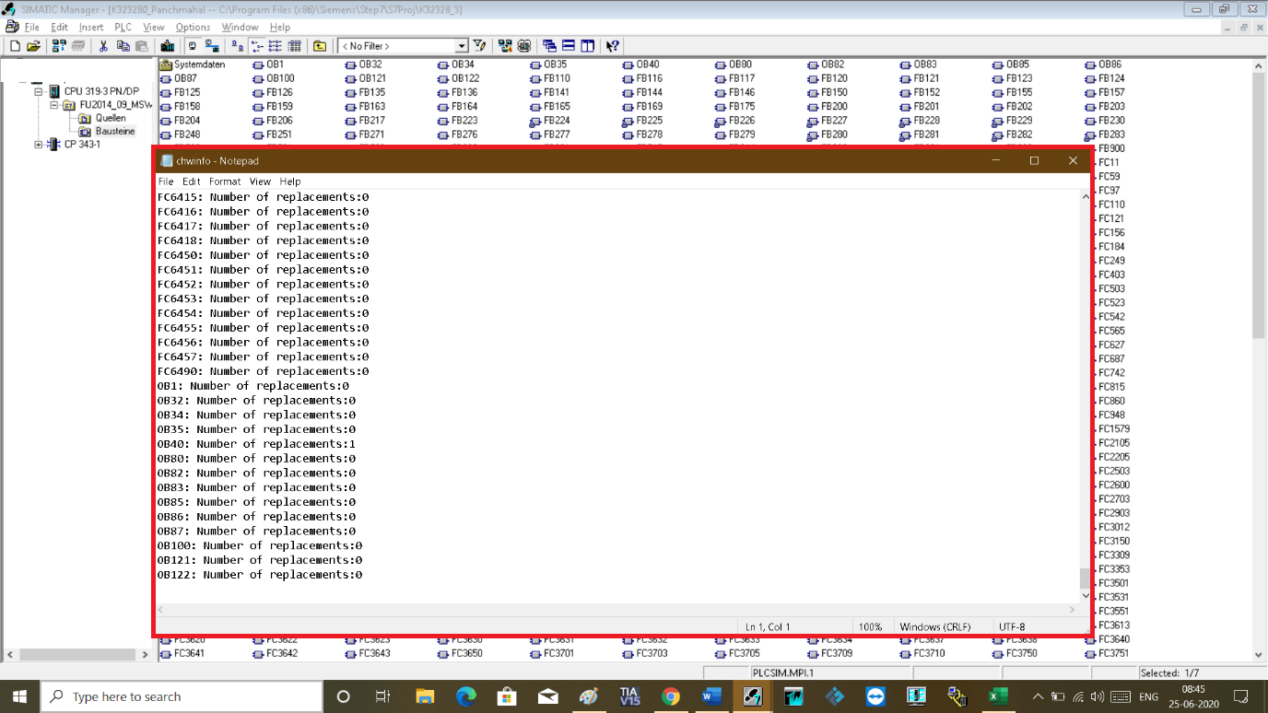Viewport: 1268px width, 713px height.
Task: Open SIMATIC Manager Window menu
Action: click(240, 28)
